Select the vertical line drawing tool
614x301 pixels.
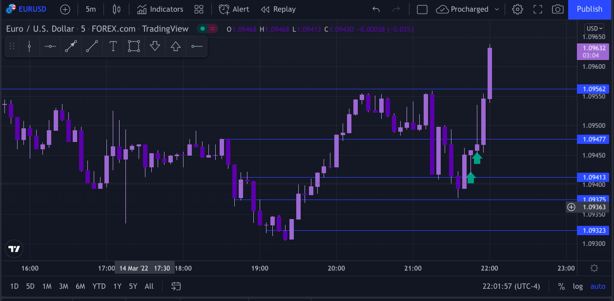(30, 46)
